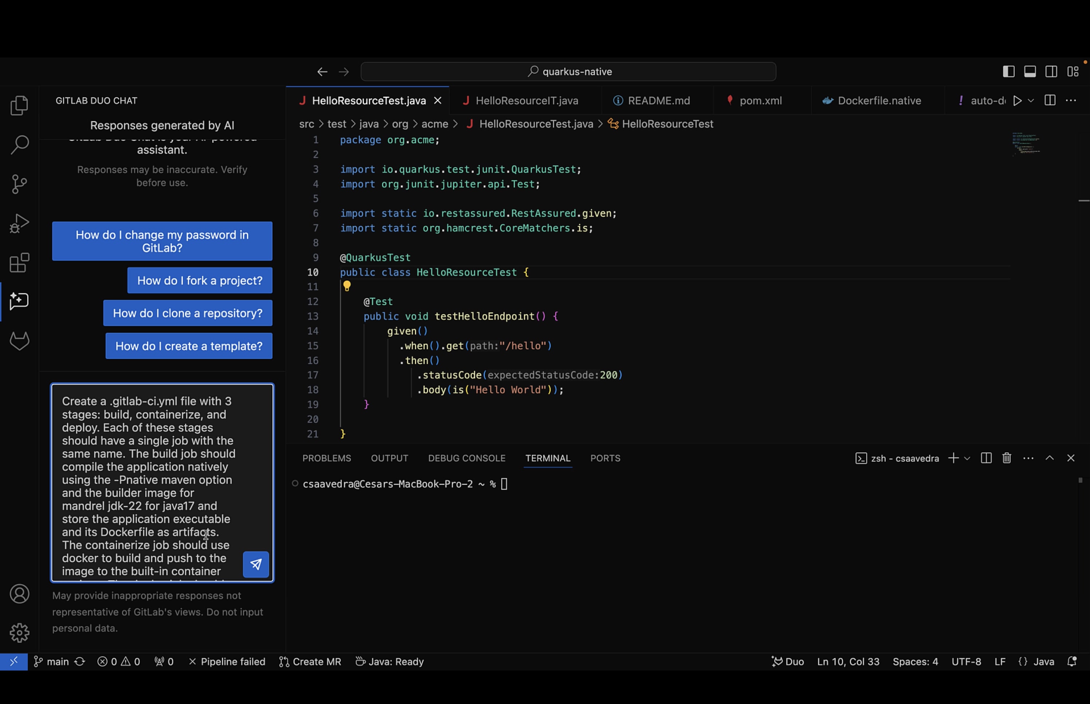1090x704 pixels.
Task: Click the 'acme' breadcrumb segment
Action: (x=435, y=124)
